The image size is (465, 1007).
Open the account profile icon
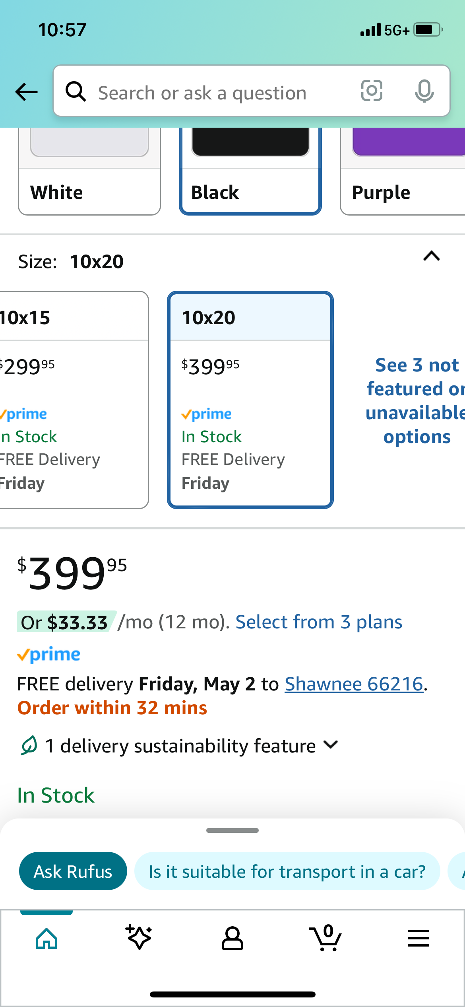click(232, 939)
